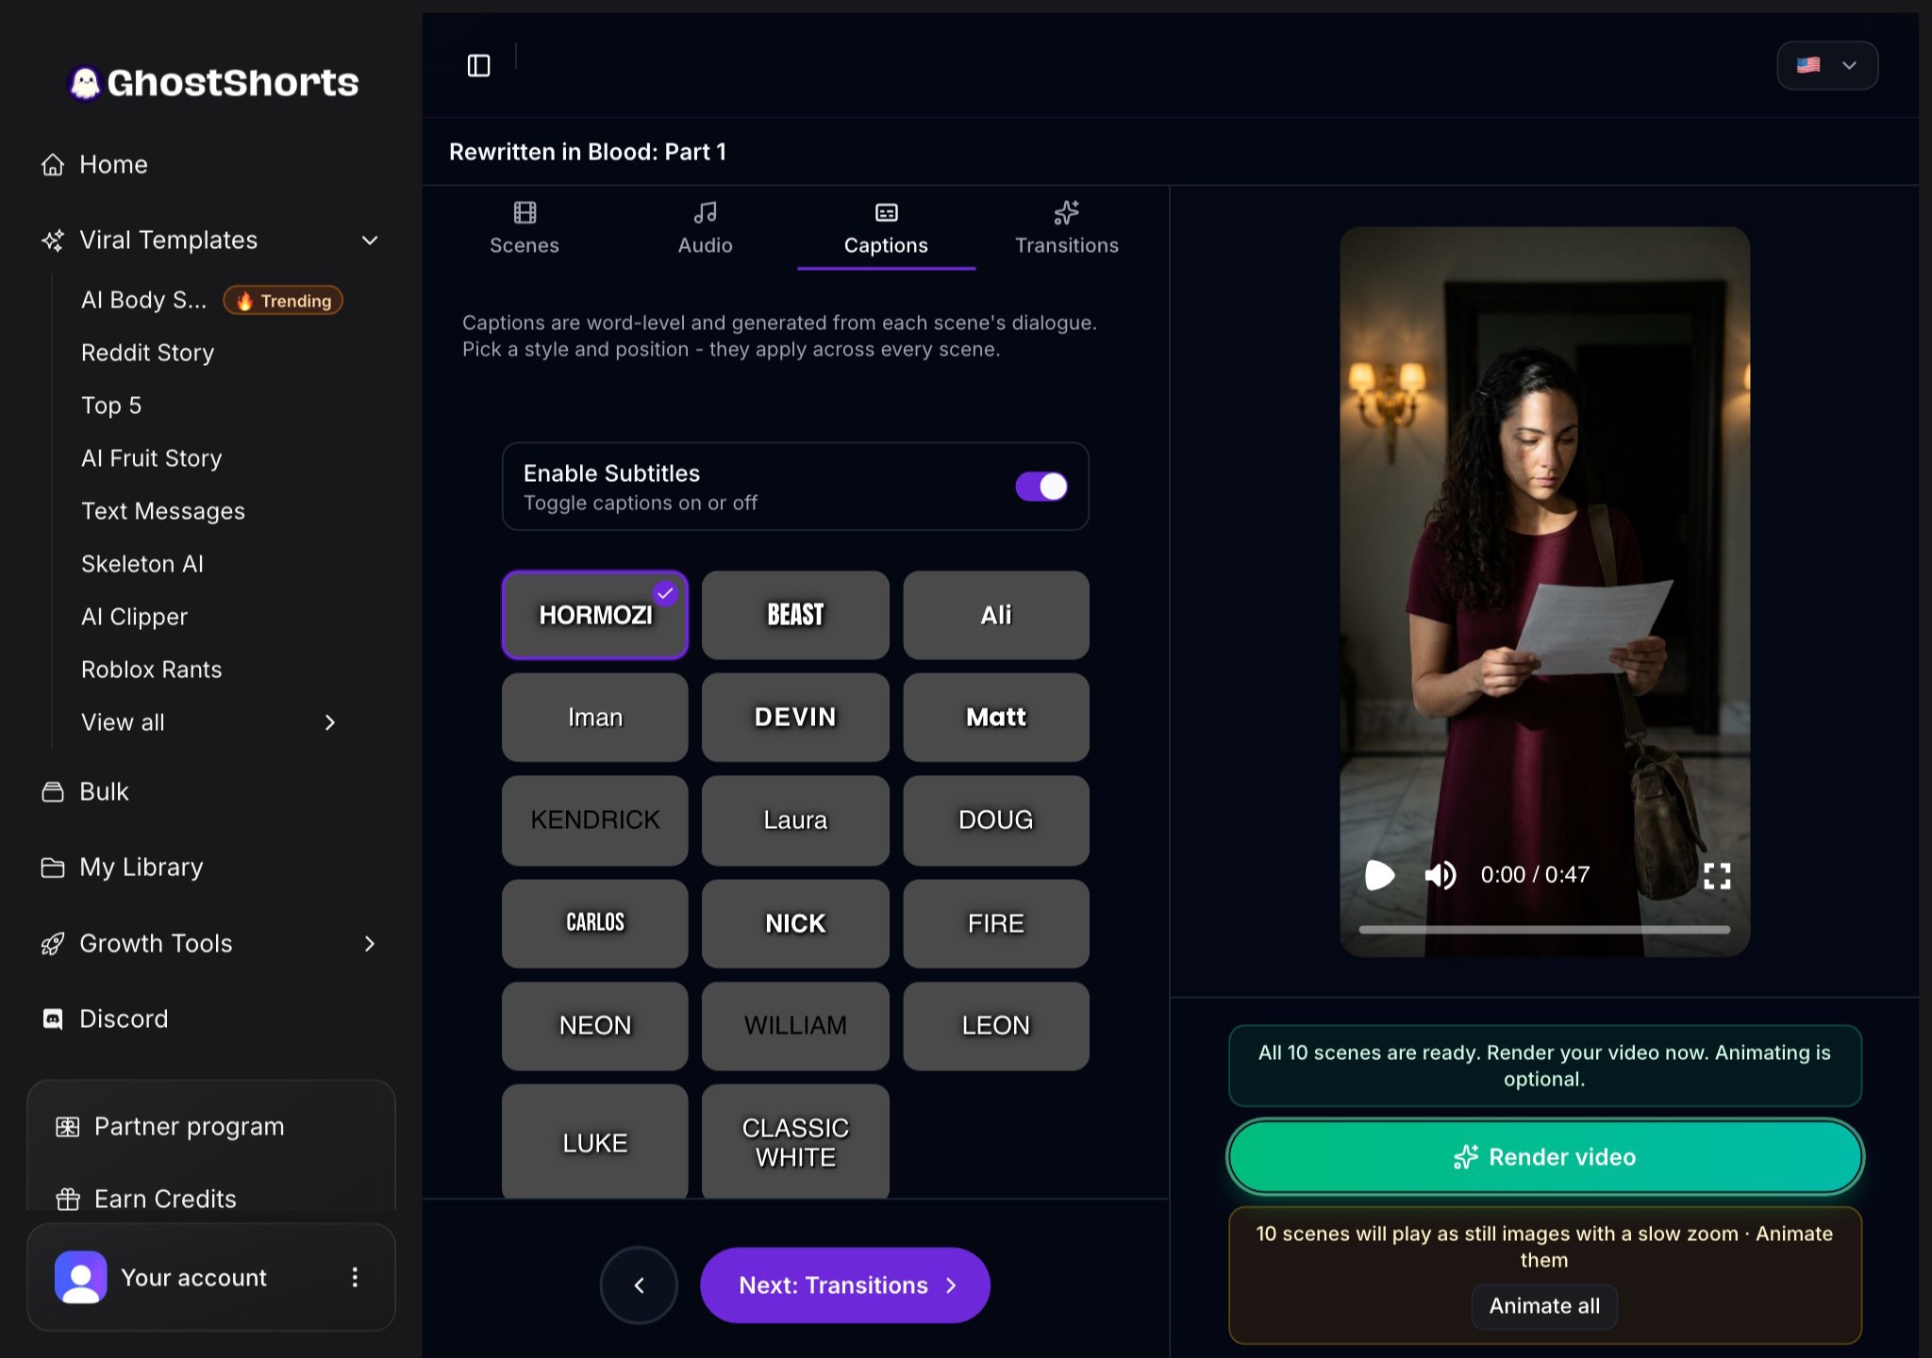This screenshot has width=1932, height=1358.
Task: Click the Home house icon
Action: tap(53, 164)
